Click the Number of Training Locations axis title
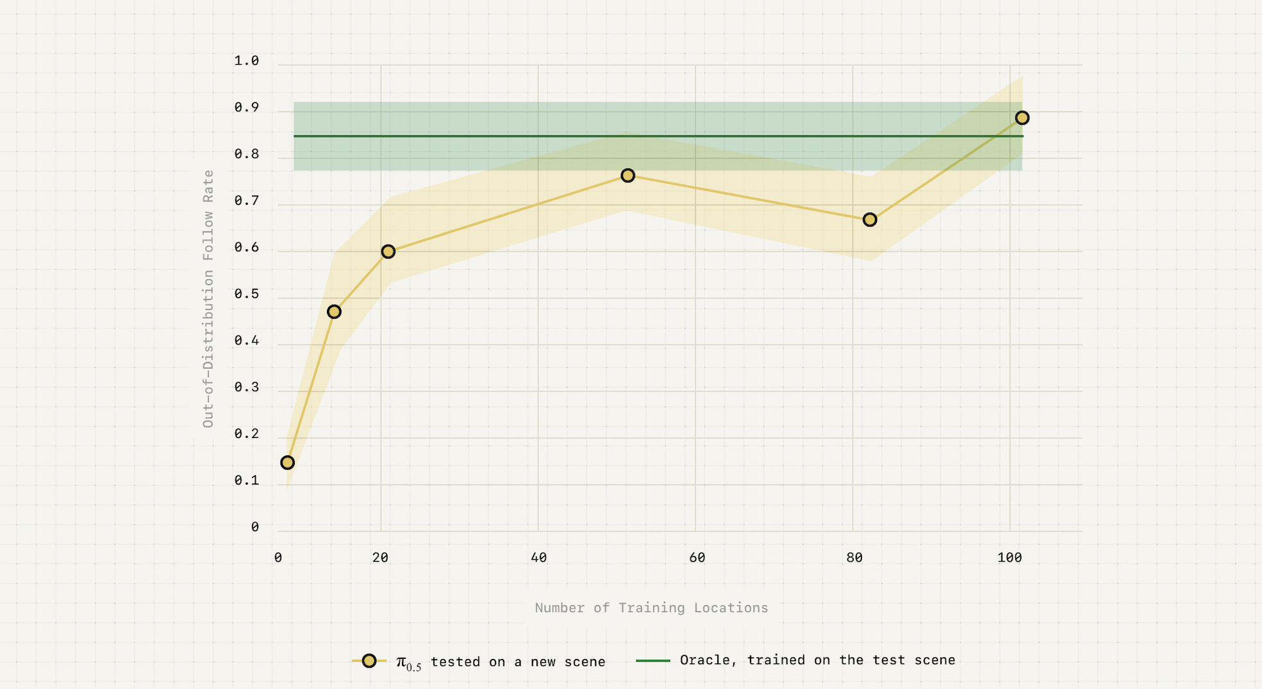 [651, 608]
